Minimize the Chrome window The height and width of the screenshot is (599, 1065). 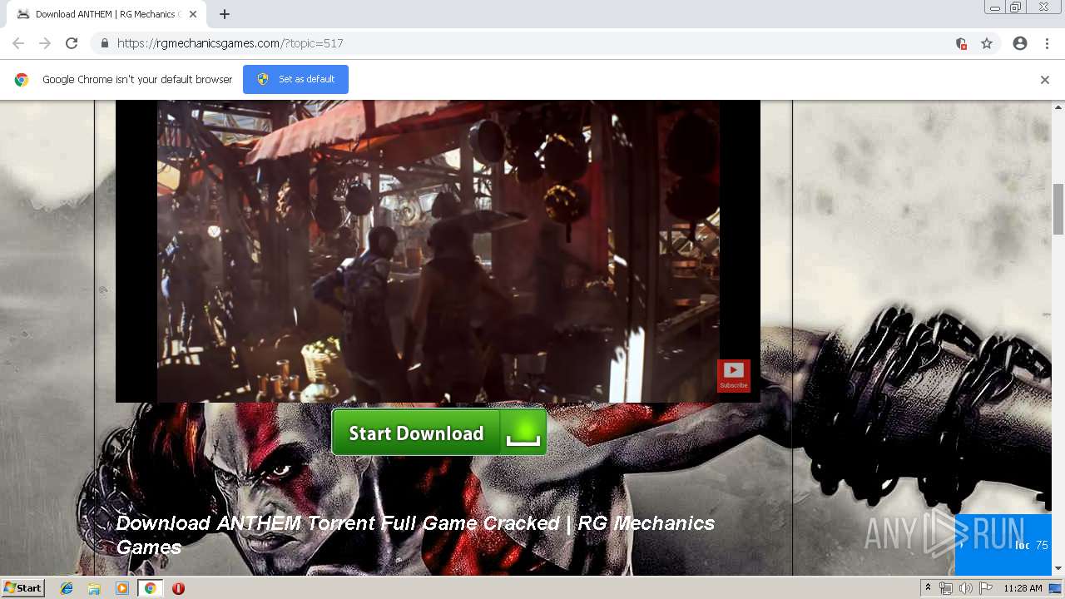[994, 7]
